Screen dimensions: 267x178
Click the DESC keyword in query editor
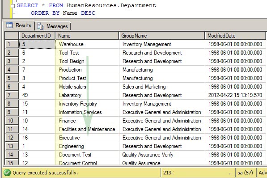88,13
